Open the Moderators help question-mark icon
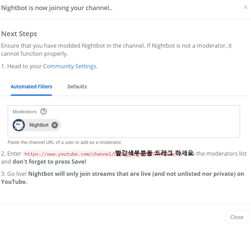 [44, 111]
